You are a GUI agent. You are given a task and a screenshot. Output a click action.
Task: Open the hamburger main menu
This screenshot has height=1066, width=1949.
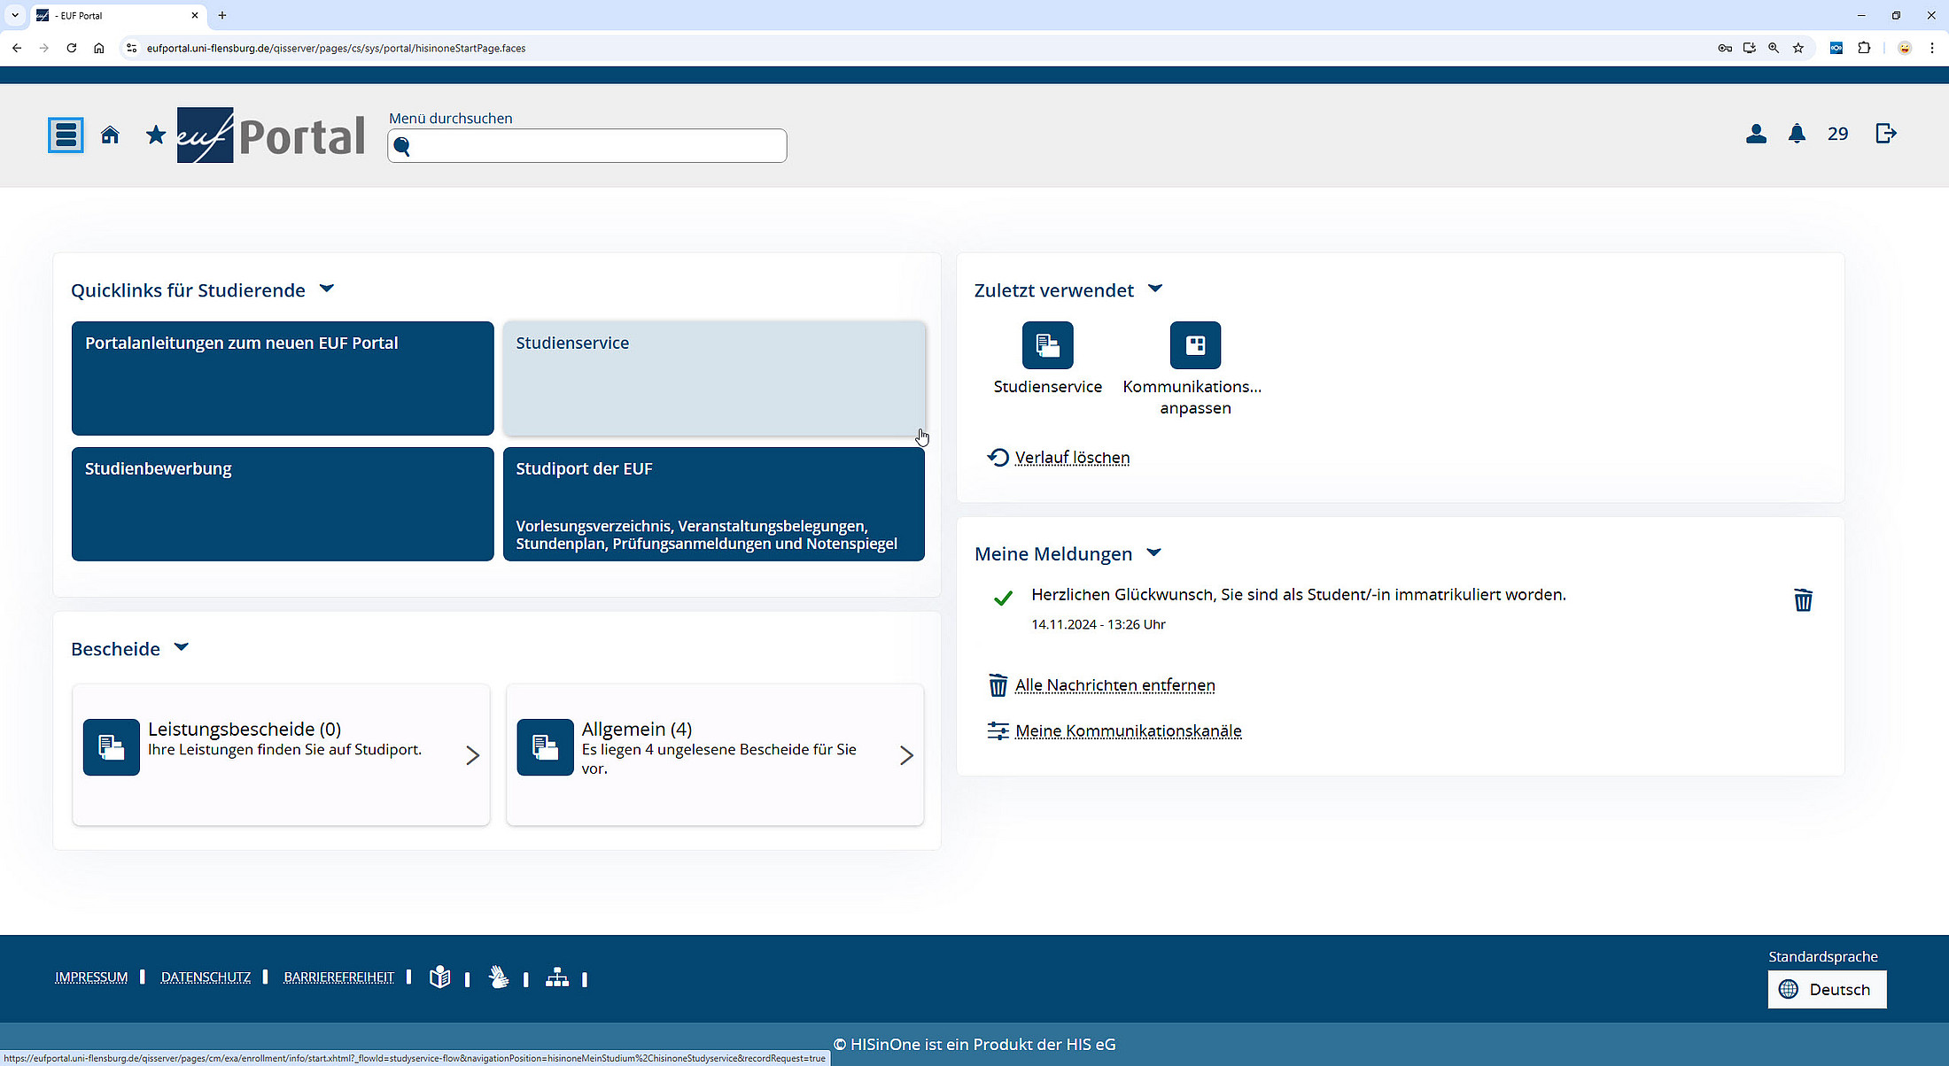[x=66, y=135]
